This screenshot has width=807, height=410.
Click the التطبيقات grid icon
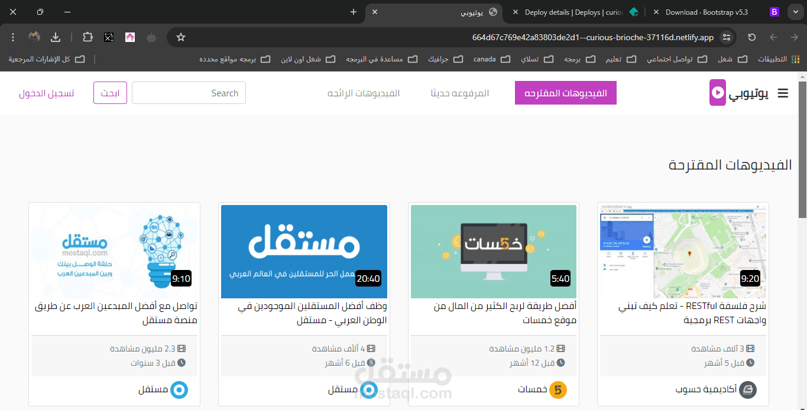pos(796,59)
